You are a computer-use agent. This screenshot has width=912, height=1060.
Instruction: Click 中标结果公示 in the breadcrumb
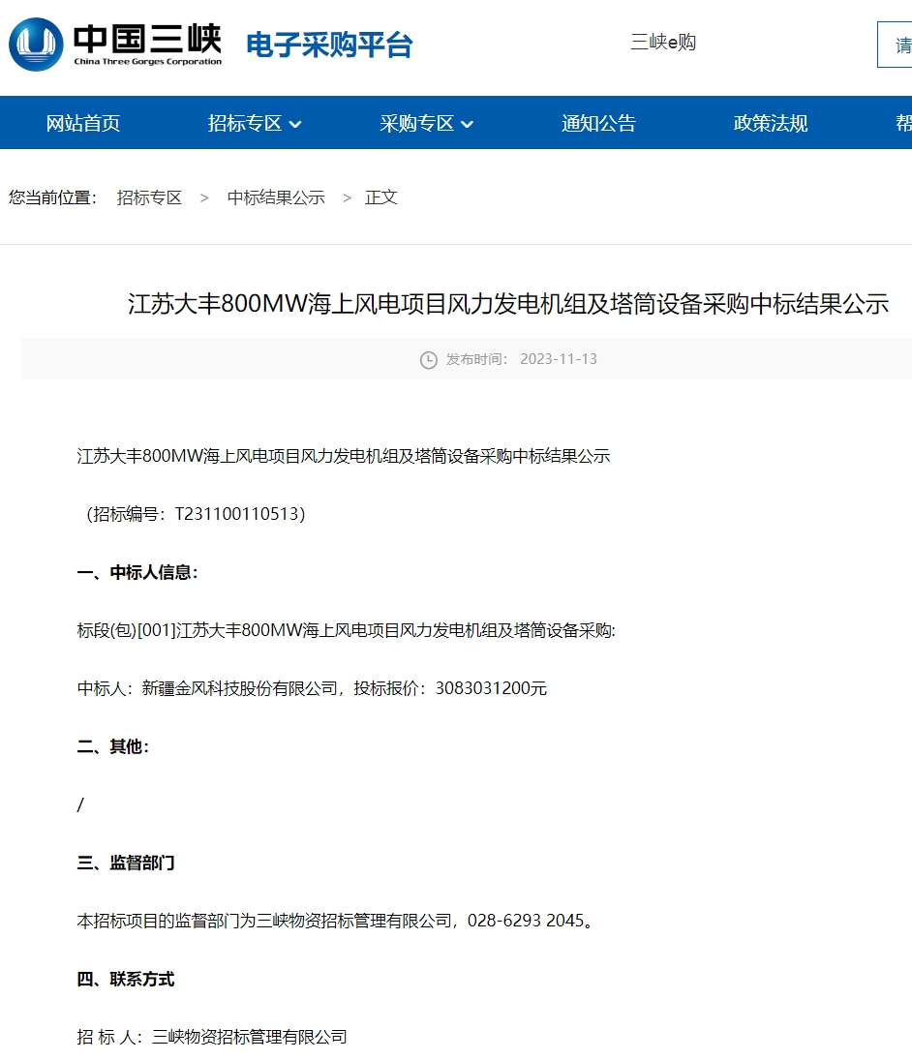(276, 197)
